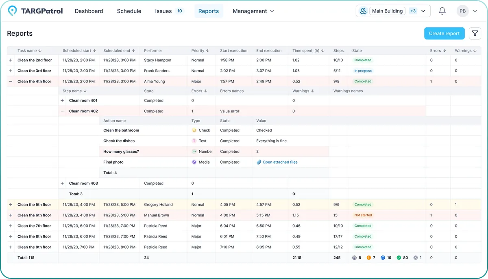The image size is (488, 279).
Task: Click the Number type icon for How many glasses?
Action: pos(194,151)
